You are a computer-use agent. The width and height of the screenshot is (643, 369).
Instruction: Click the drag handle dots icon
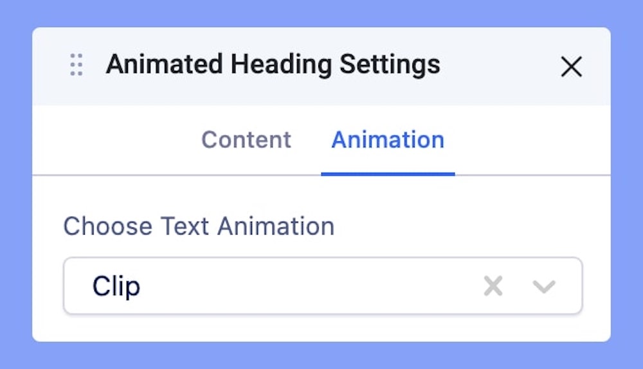77,66
